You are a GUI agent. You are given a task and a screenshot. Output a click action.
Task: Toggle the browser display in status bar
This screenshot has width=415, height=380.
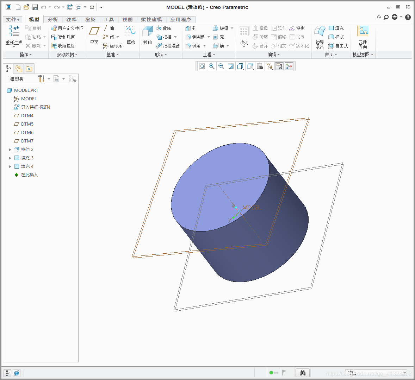pos(17,373)
